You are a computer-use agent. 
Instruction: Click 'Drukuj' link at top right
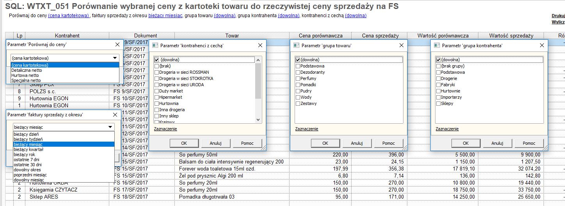point(558,16)
